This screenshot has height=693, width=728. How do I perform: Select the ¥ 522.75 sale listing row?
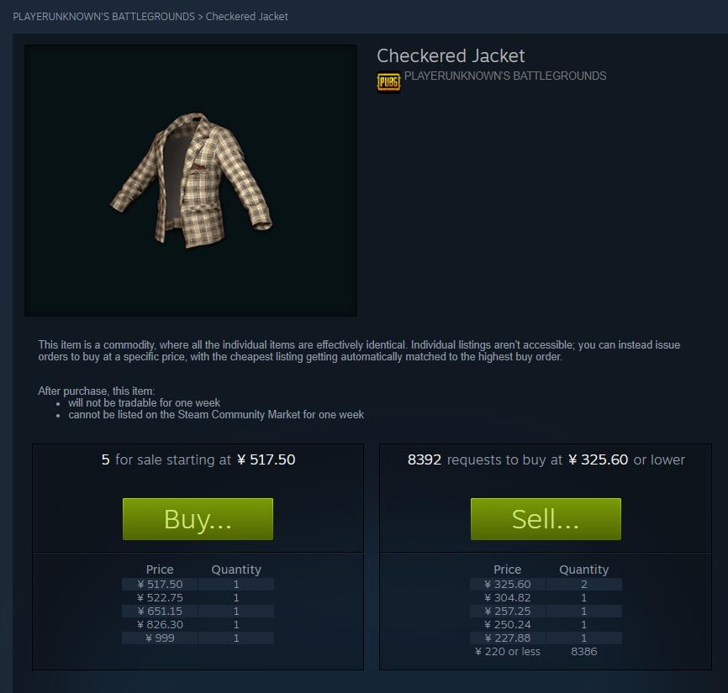pyautogui.click(x=198, y=598)
